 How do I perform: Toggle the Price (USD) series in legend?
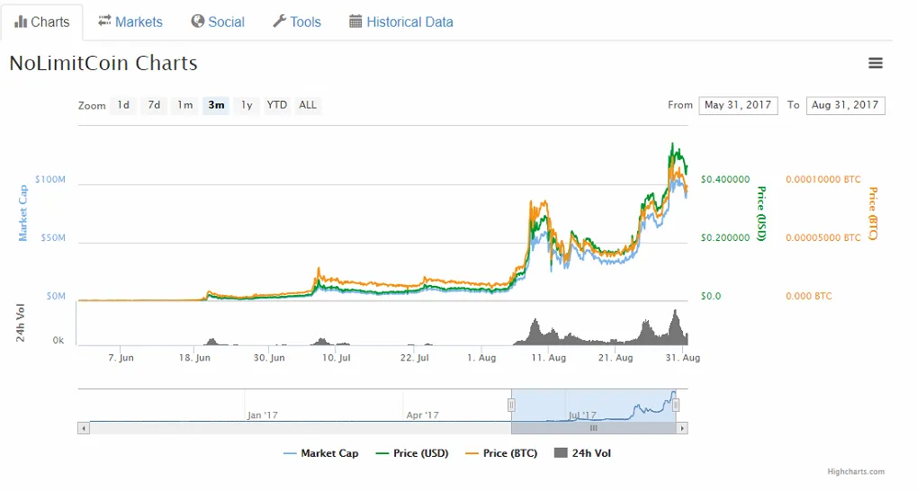pyautogui.click(x=412, y=453)
